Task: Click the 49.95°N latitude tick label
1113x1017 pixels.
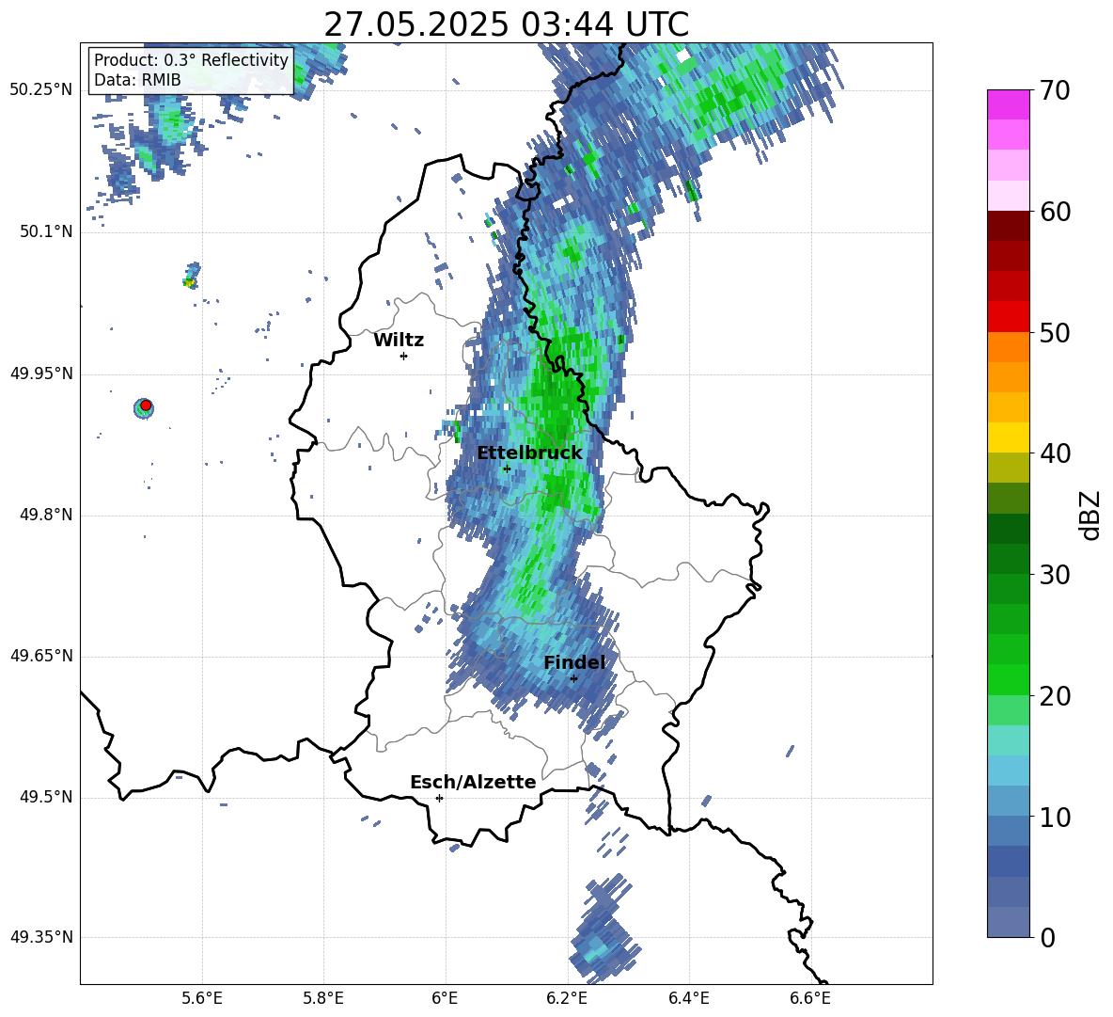Action: pyautogui.click(x=41, y=373)
